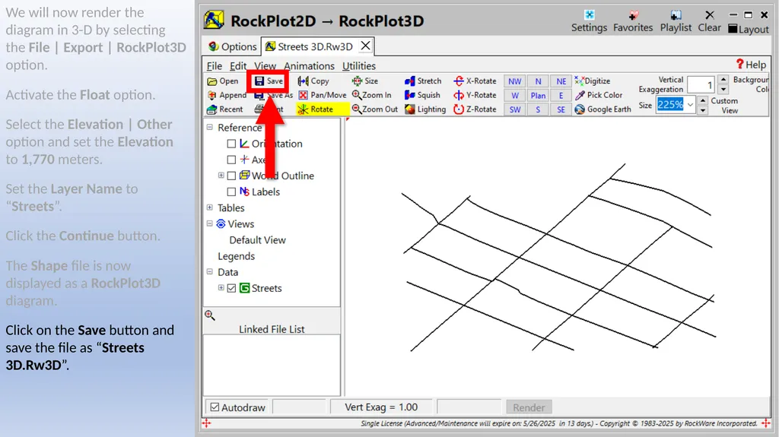Click the Copy tool
The height and width of the screenshot is (437, 779).
point(313,81)
